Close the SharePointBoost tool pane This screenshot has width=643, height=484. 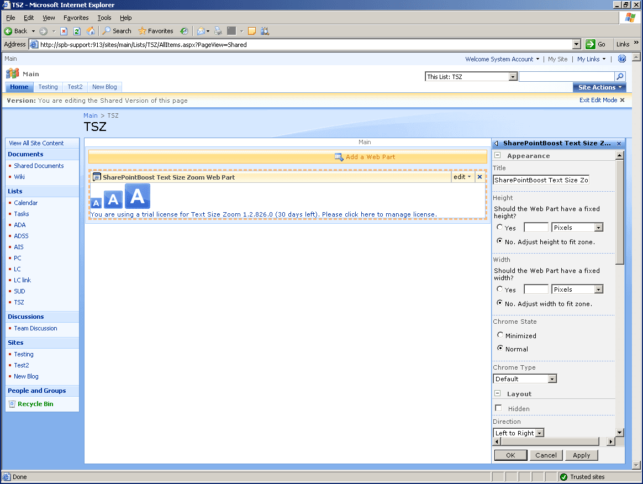pyautogui.click(x=619, y=143)
